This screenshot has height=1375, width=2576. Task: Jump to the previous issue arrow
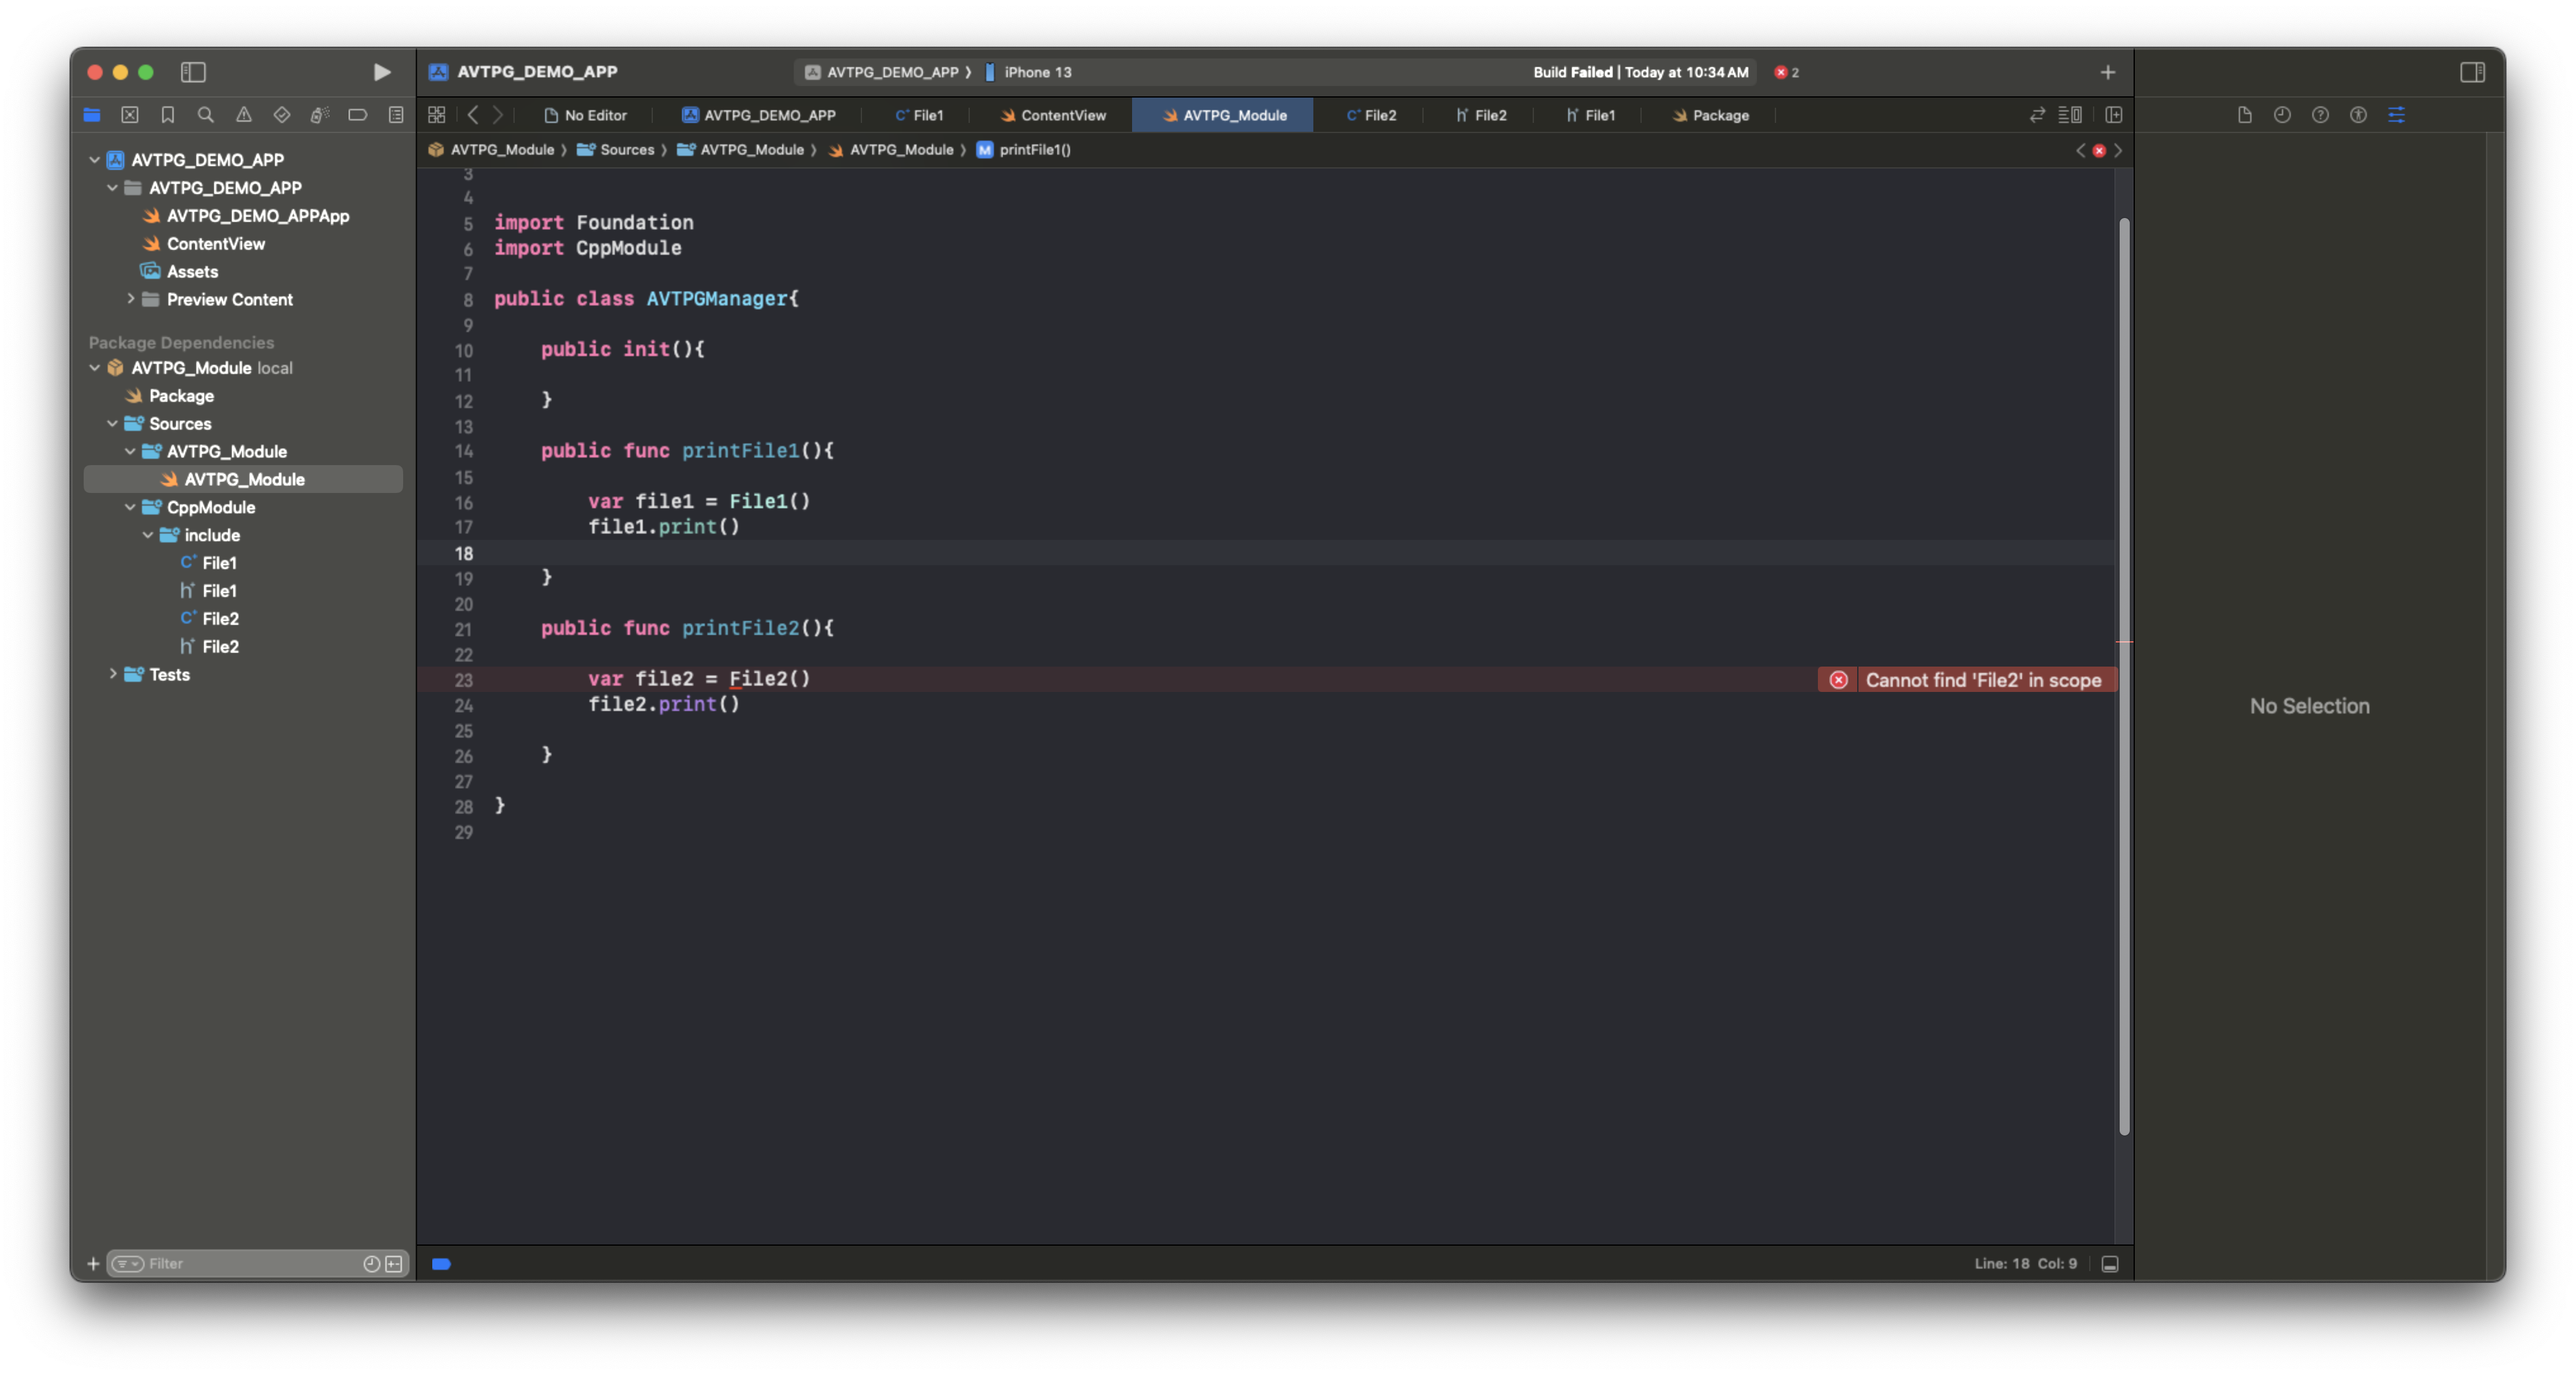(2081, 150)
